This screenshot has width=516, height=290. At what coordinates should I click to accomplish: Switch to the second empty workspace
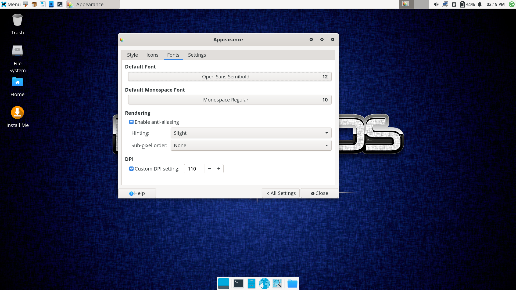point(421,4)
